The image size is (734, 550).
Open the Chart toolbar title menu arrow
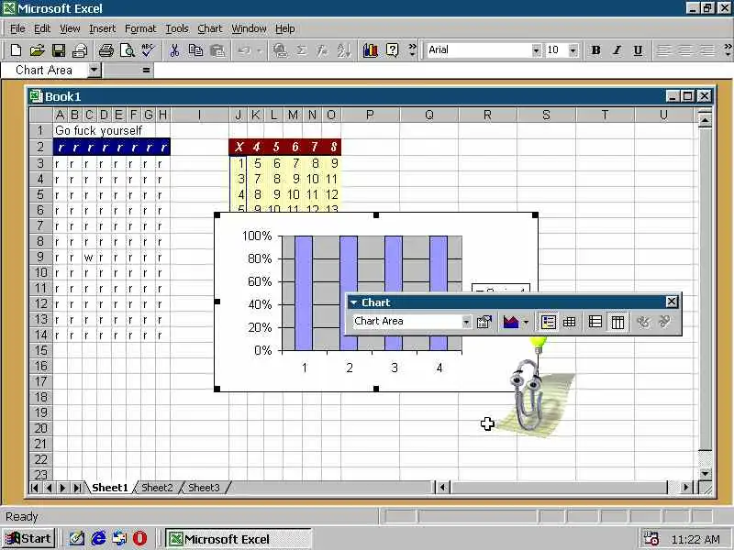[353, 302]
